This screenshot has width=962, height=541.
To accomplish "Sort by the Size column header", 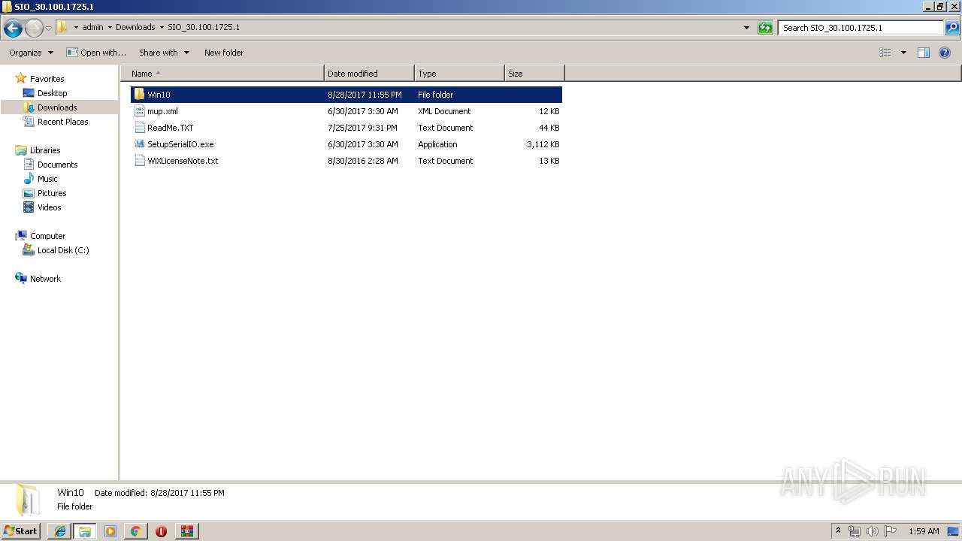I will 534,74.
